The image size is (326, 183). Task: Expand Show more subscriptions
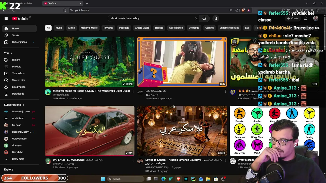tap(18, 159)
